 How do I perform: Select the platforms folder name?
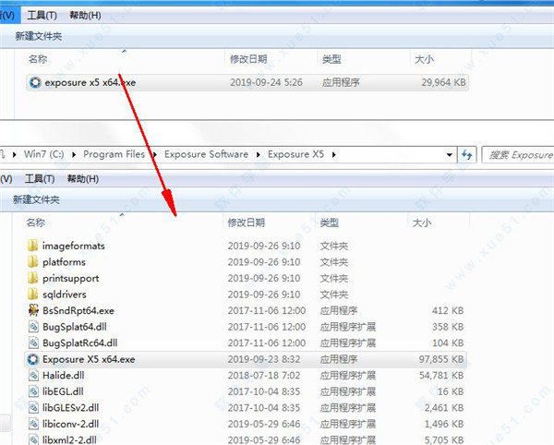click(64, 261)
